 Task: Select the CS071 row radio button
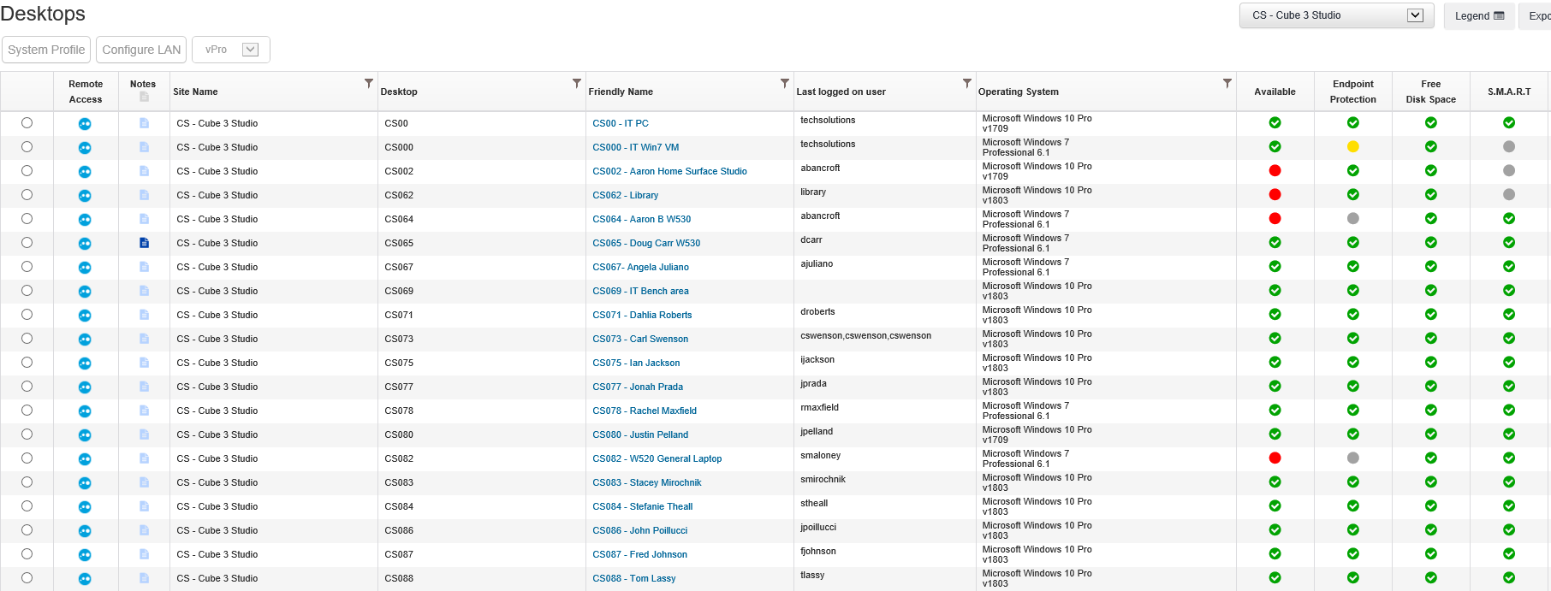click(x=27, y=315)
